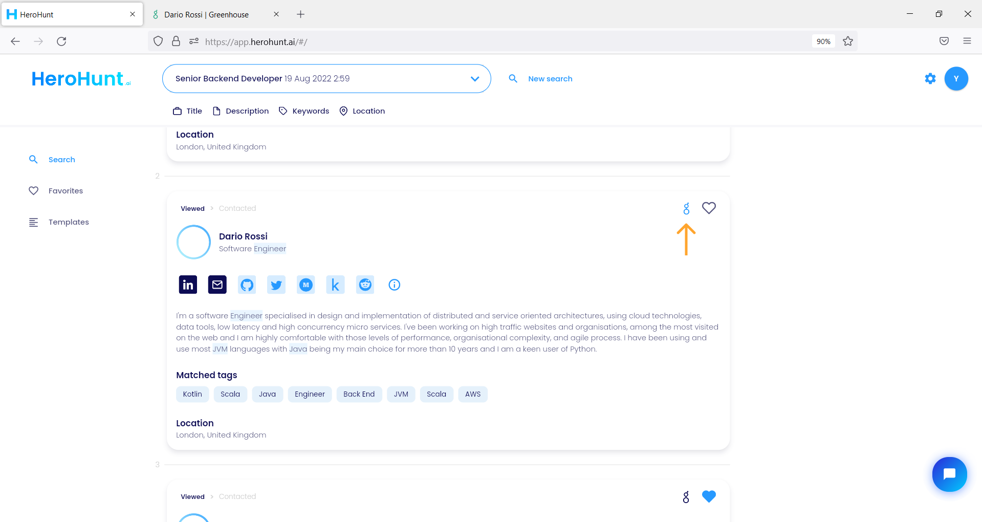The height and width of the screenshot is (522, 982).
Task: Click the browser address bar
Action: (501, 41)
